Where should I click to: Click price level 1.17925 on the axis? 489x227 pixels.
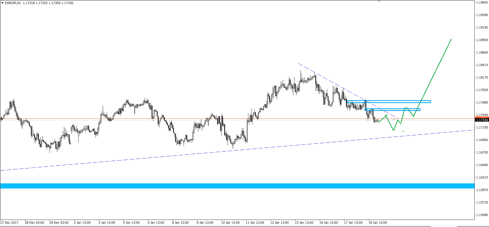coord(482,90)
